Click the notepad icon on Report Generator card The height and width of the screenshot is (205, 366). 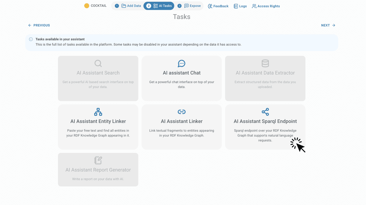coord(98,160)
